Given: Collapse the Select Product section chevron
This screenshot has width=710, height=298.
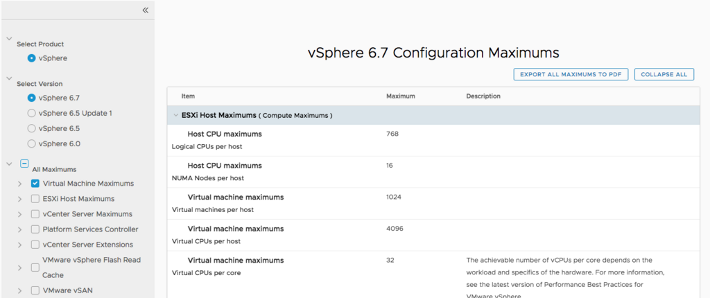Looking at the screenshot, I should [8, 39].
